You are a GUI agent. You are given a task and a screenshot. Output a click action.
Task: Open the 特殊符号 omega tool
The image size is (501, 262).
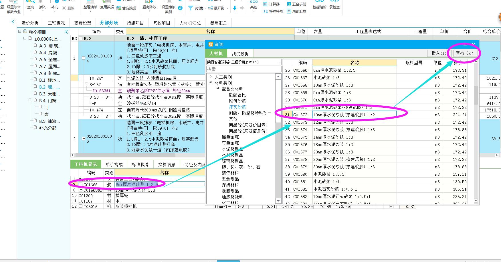273,11
